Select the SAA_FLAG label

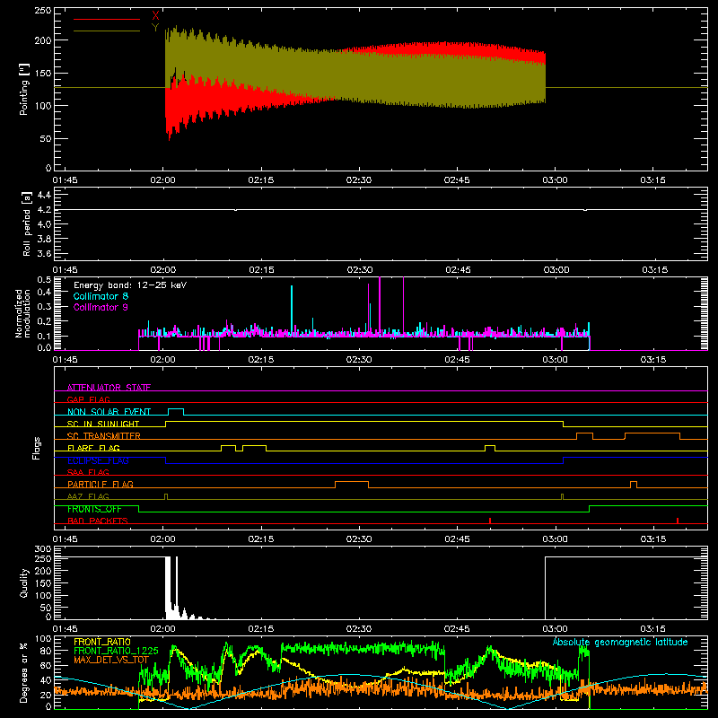pyautogui.click(x=88, y=472)
